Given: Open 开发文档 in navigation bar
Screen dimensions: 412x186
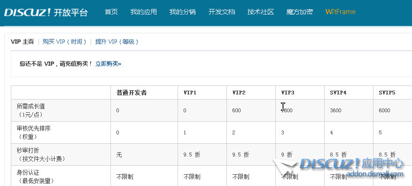Looking at the screenshot, I should 222,12.
